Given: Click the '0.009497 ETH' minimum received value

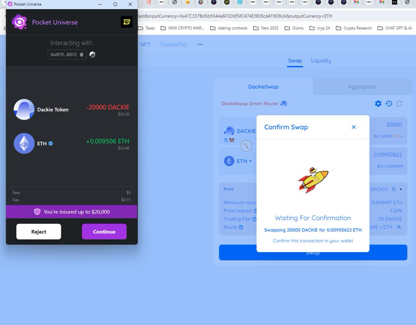Looking at the screenshot, I should [x=387, y=202].
